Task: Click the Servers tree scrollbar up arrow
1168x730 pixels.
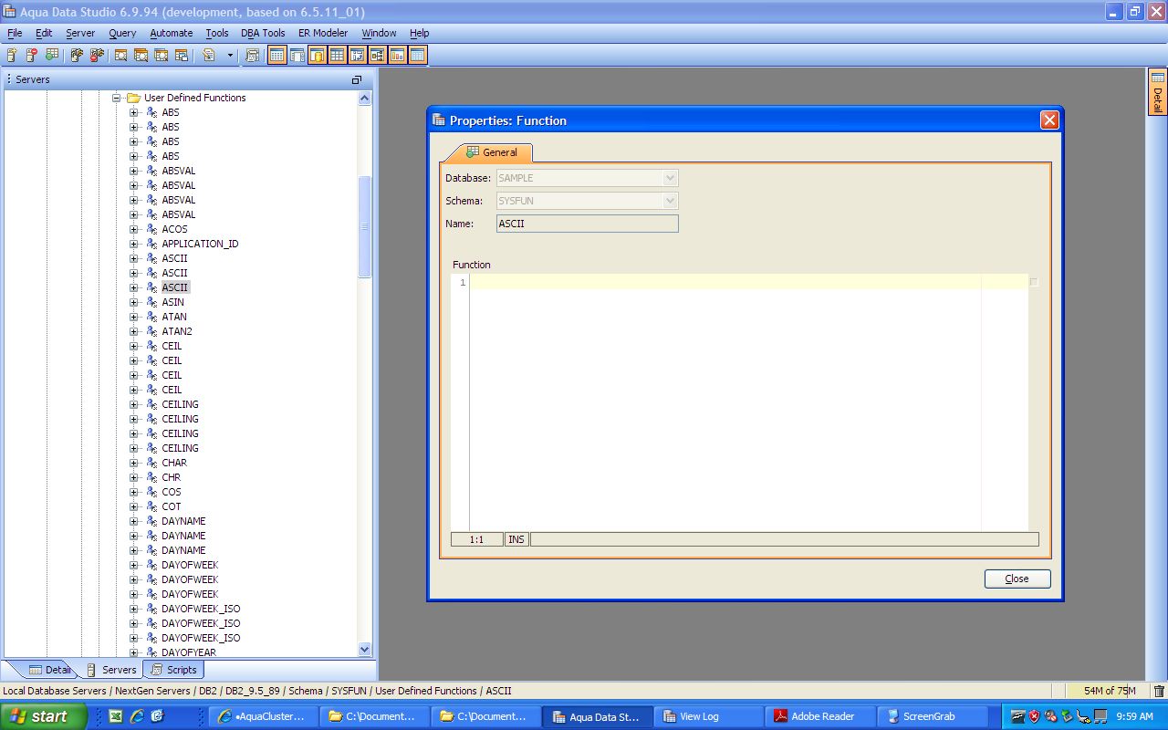Action: click(365, 98)
